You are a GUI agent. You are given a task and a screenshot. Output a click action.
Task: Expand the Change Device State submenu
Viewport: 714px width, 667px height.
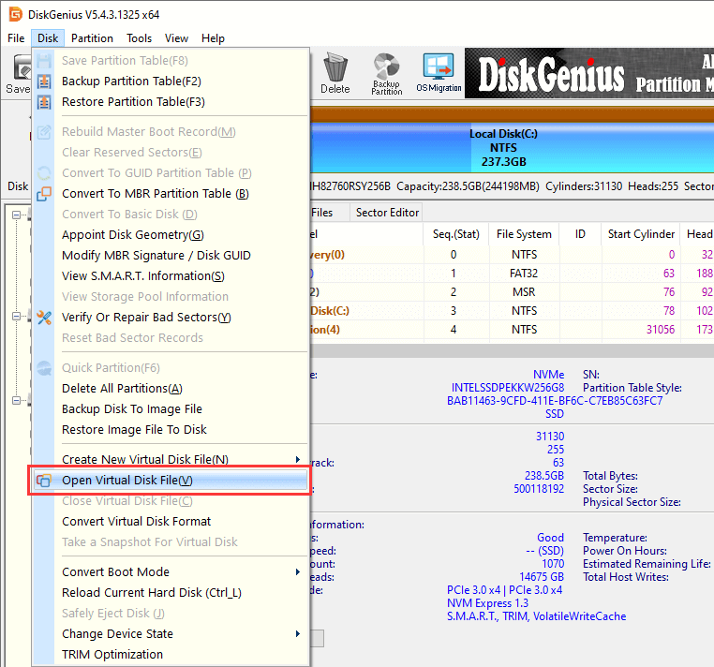pos(298,634)
